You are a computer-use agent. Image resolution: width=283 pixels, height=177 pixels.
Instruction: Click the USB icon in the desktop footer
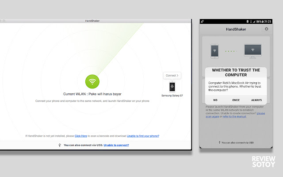tap(60, 145)
